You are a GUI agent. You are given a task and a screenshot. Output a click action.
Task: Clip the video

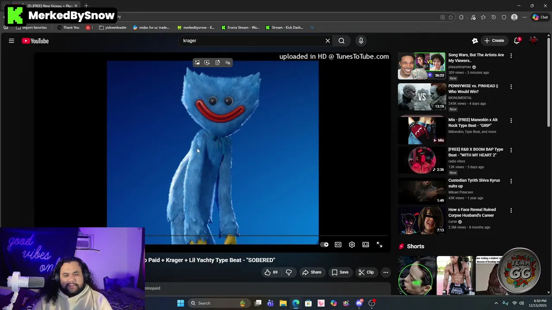pos(366,272)
